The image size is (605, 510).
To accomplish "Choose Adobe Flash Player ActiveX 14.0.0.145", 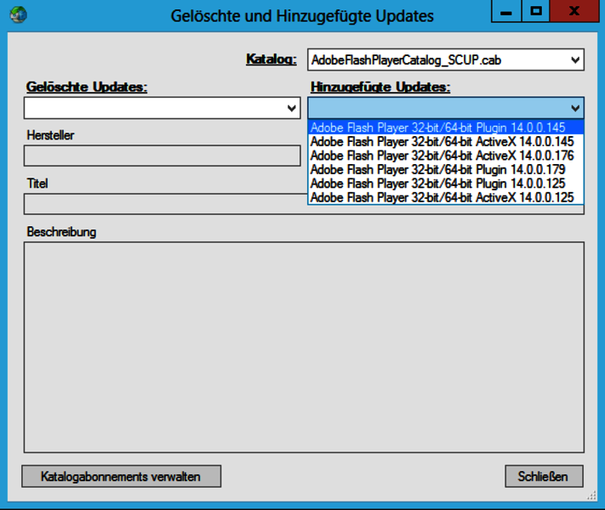I will point(446,141).
